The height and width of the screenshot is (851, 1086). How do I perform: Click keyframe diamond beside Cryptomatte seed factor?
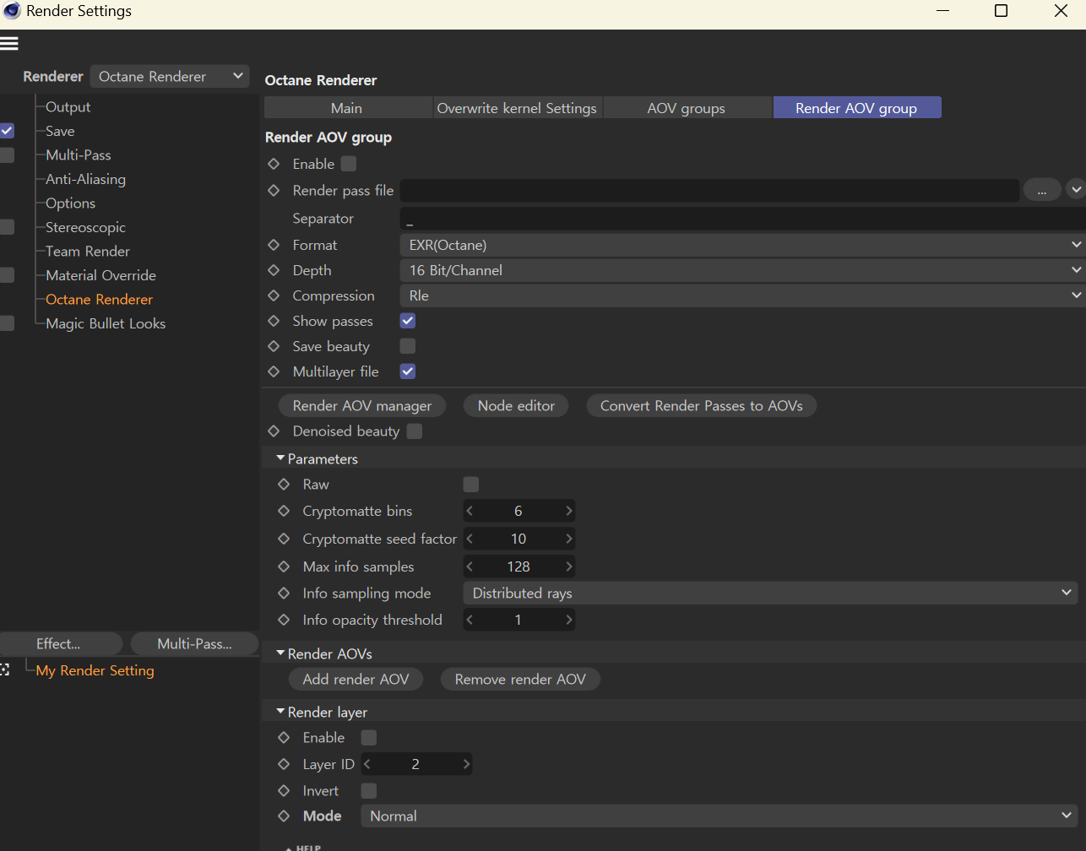[x=284, y=539]
